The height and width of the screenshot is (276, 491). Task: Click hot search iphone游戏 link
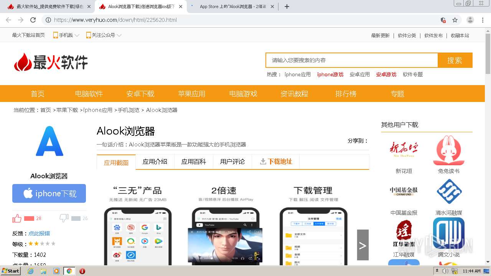(330, 75)
